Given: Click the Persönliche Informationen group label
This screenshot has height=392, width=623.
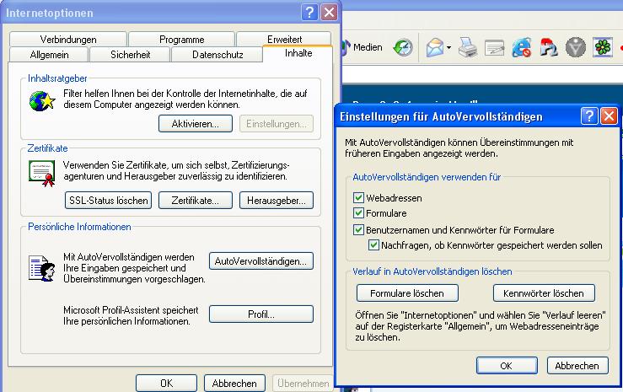Looking at the screenshot, I should pos(79,227).
